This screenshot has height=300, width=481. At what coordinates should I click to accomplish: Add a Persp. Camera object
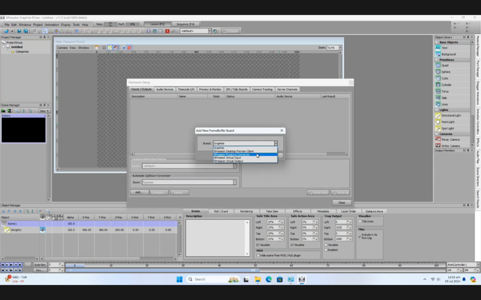pyautogui.click(x=450, y=139)
